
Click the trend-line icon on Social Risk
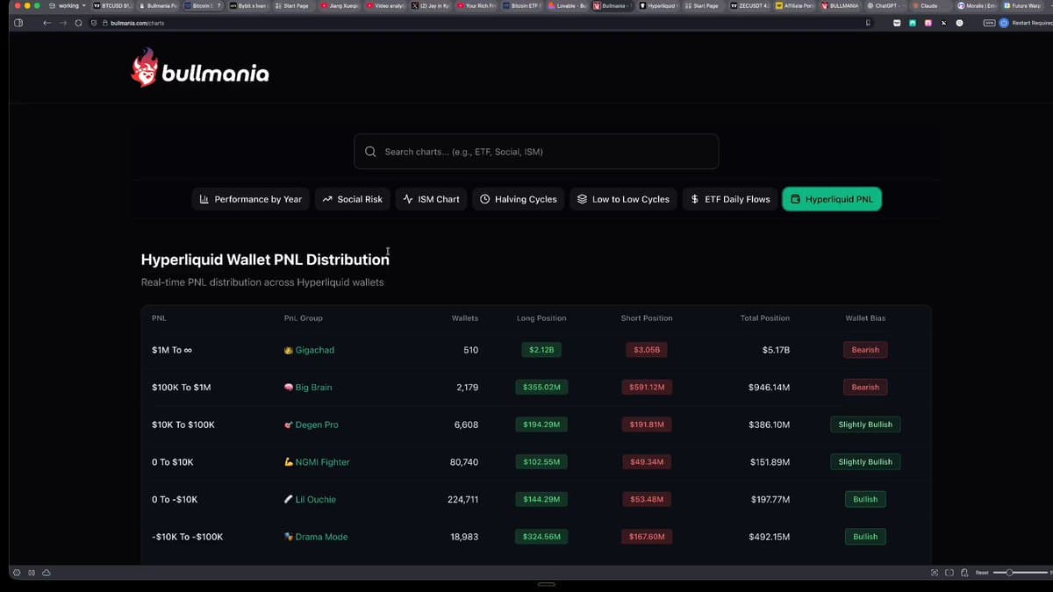click(x=326, y=199)
